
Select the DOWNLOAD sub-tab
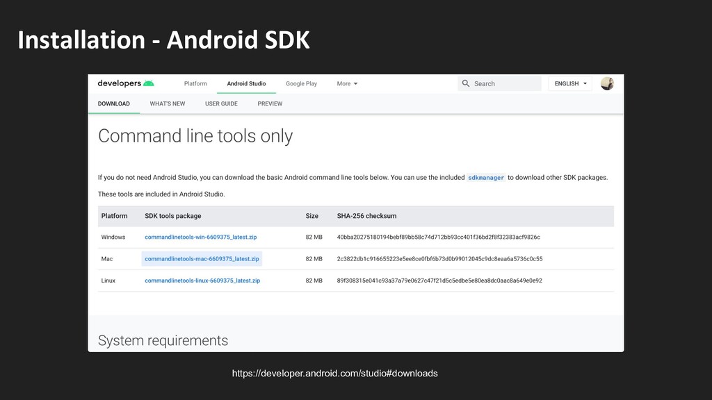[114, 103]
